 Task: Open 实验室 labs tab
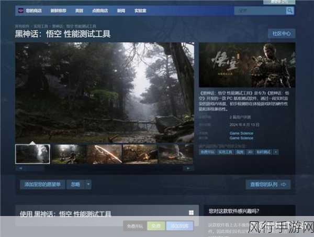140,10
